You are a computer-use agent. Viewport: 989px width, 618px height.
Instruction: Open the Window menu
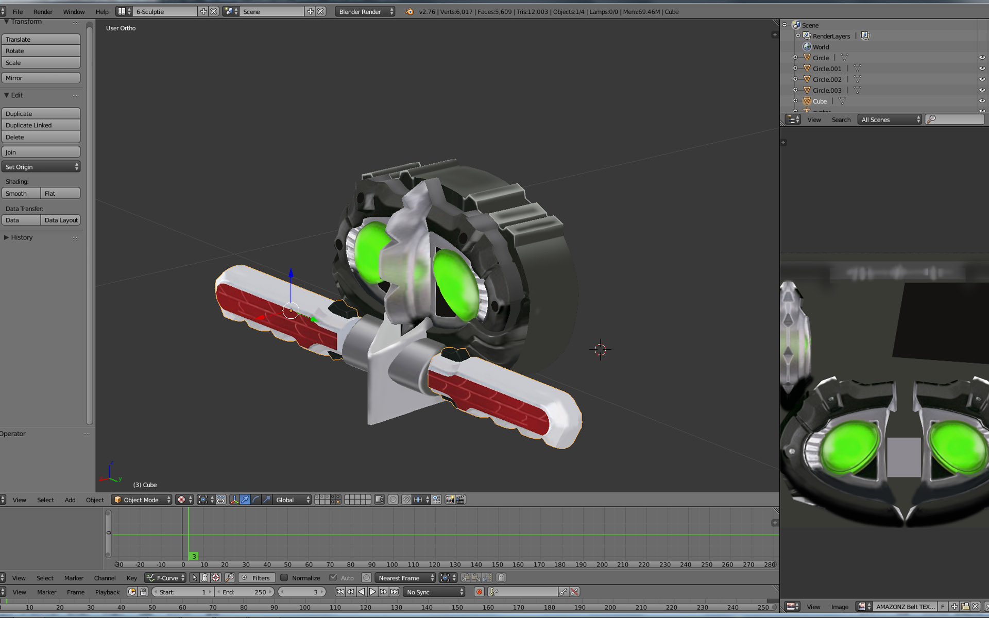(74, 11)
